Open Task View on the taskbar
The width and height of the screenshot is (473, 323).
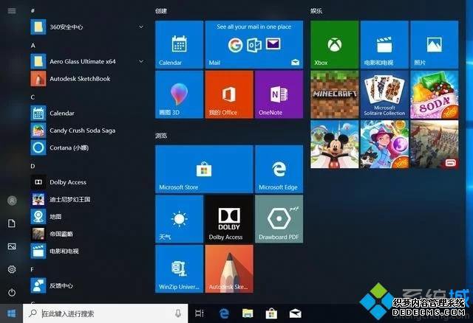200,313
